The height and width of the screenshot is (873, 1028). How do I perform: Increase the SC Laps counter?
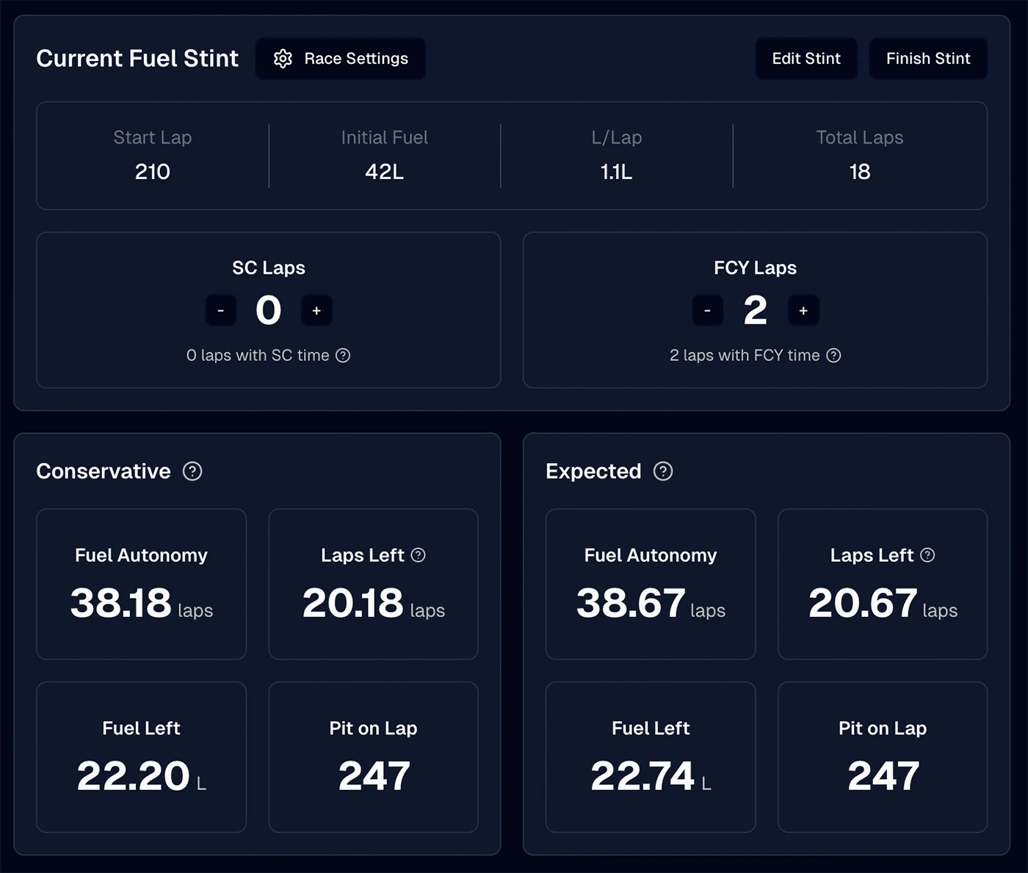pos(316,310)
